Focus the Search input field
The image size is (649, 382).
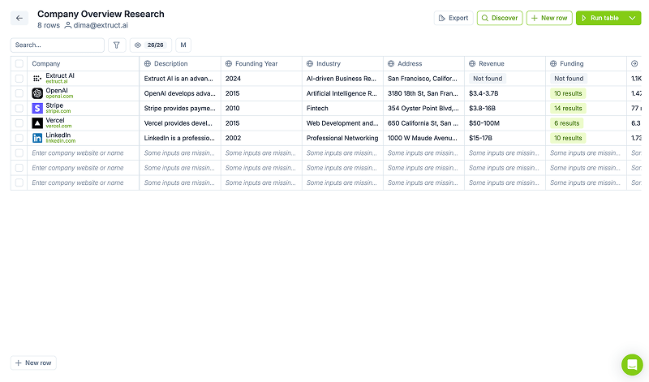pyautogui.click(x=57, y=45)
